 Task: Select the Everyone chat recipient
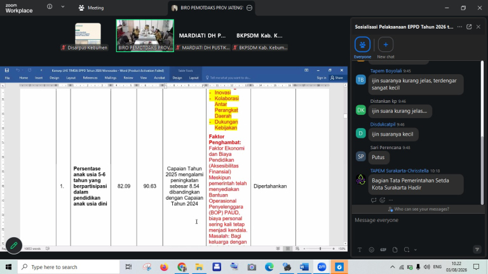click(363, 48)
